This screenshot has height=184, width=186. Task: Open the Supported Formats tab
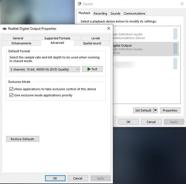[x=57, y=38]
